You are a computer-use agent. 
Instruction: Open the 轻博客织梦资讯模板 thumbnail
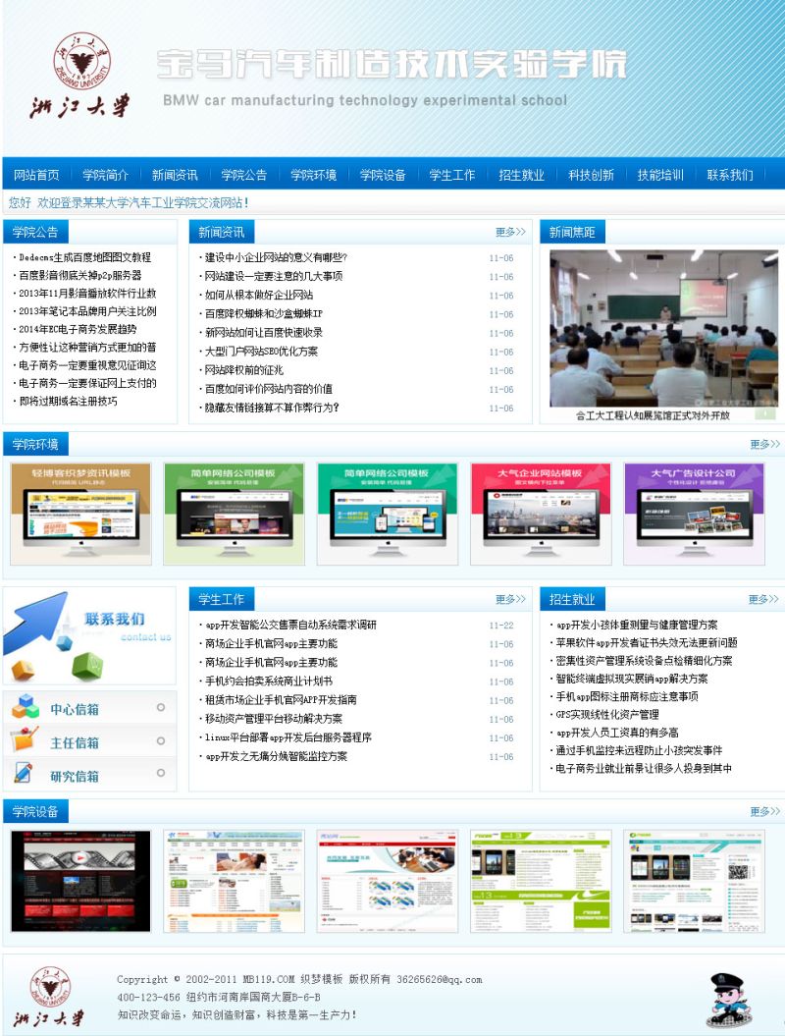click(81, 514)
